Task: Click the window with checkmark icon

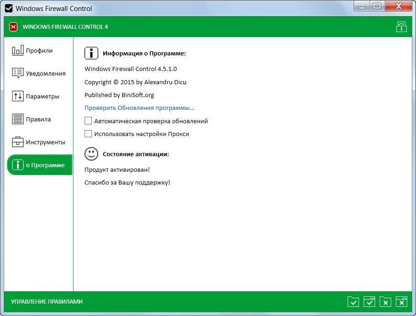Action: [x=369, y=301]
